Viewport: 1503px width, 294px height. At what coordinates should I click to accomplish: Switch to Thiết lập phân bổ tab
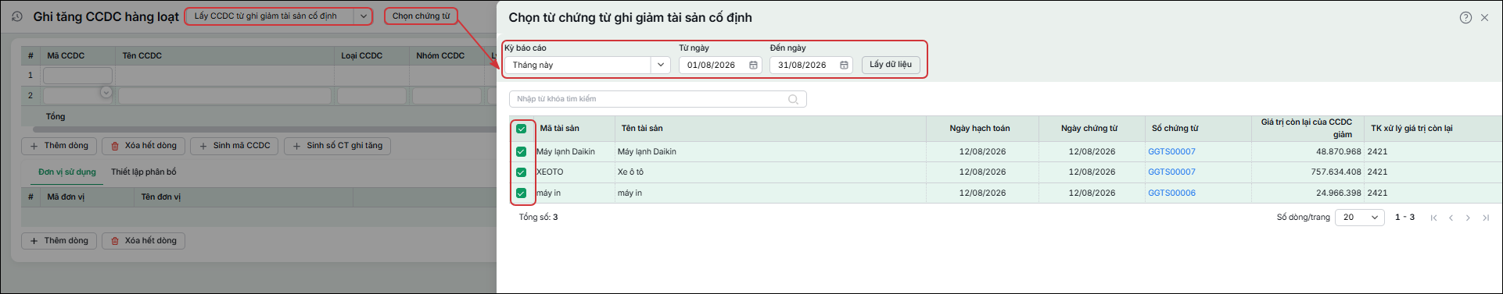(144, 172)
